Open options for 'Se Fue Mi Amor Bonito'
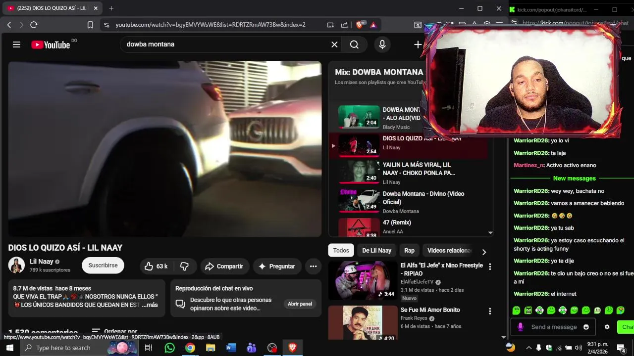Screen dimensions: 634x356 pos(490,311)
